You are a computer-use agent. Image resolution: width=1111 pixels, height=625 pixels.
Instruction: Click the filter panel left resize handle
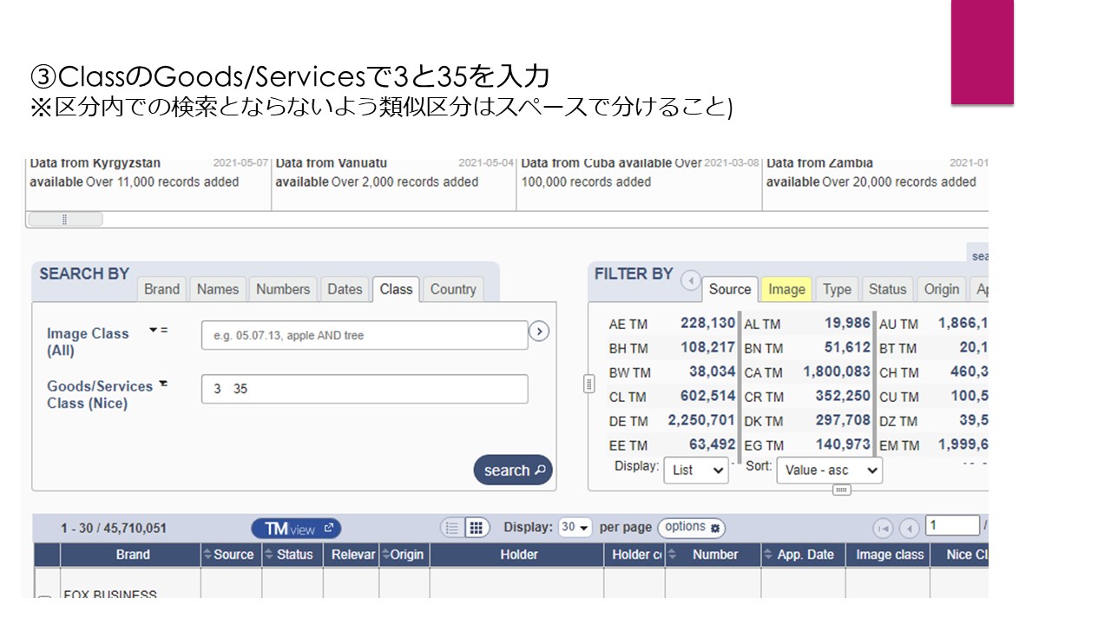tap(588, 384)
